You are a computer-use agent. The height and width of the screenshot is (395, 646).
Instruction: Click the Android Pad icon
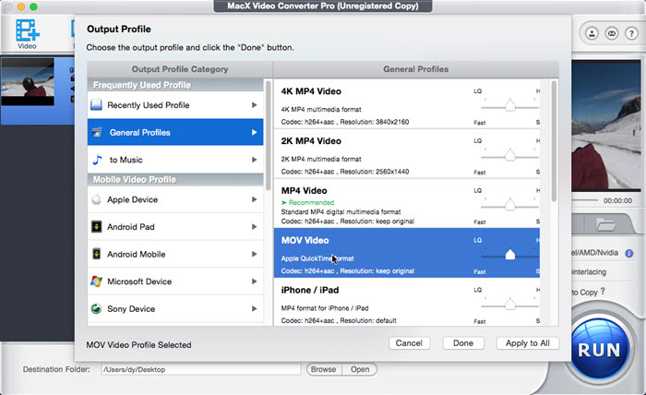tap(96, 226)
